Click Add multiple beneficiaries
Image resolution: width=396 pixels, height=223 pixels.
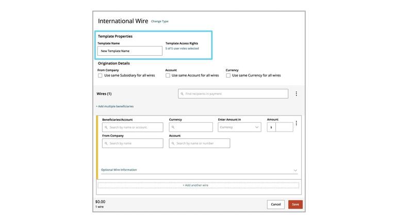(114, 106)
